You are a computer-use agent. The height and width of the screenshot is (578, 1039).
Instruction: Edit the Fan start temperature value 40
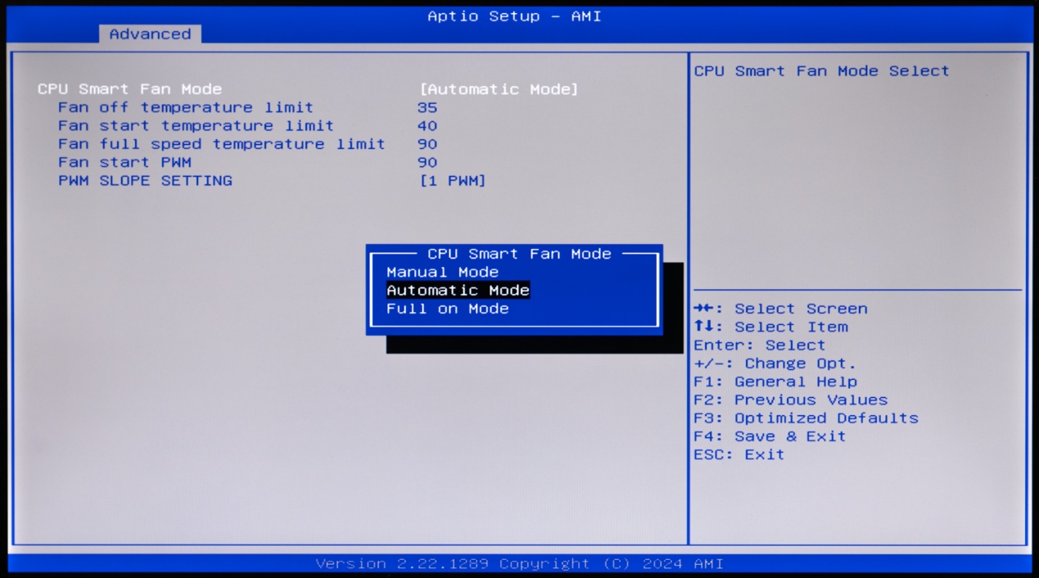click(x=427, y=126)
